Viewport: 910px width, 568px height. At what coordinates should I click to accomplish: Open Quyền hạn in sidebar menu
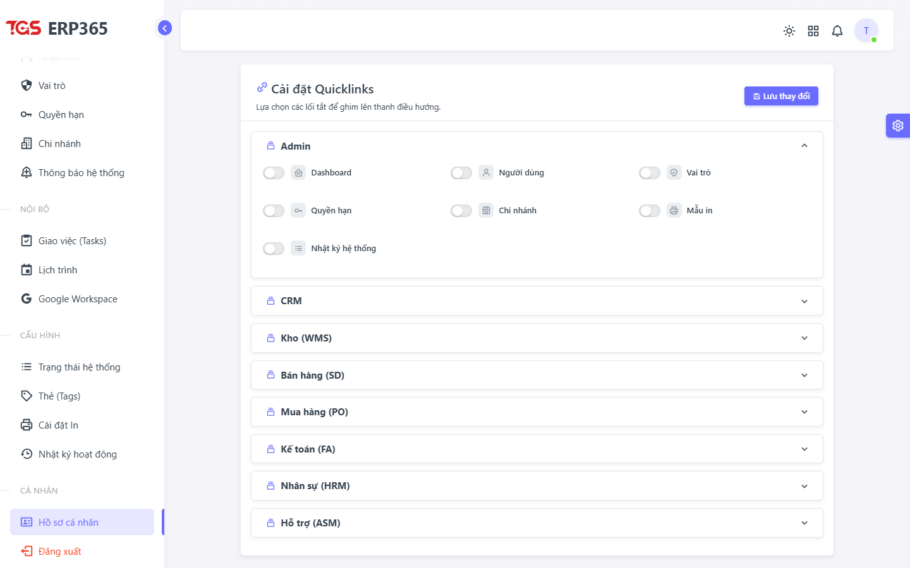[82, 114]
